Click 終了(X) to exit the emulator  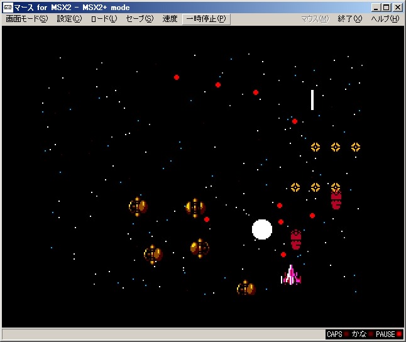tap(349, 19)
